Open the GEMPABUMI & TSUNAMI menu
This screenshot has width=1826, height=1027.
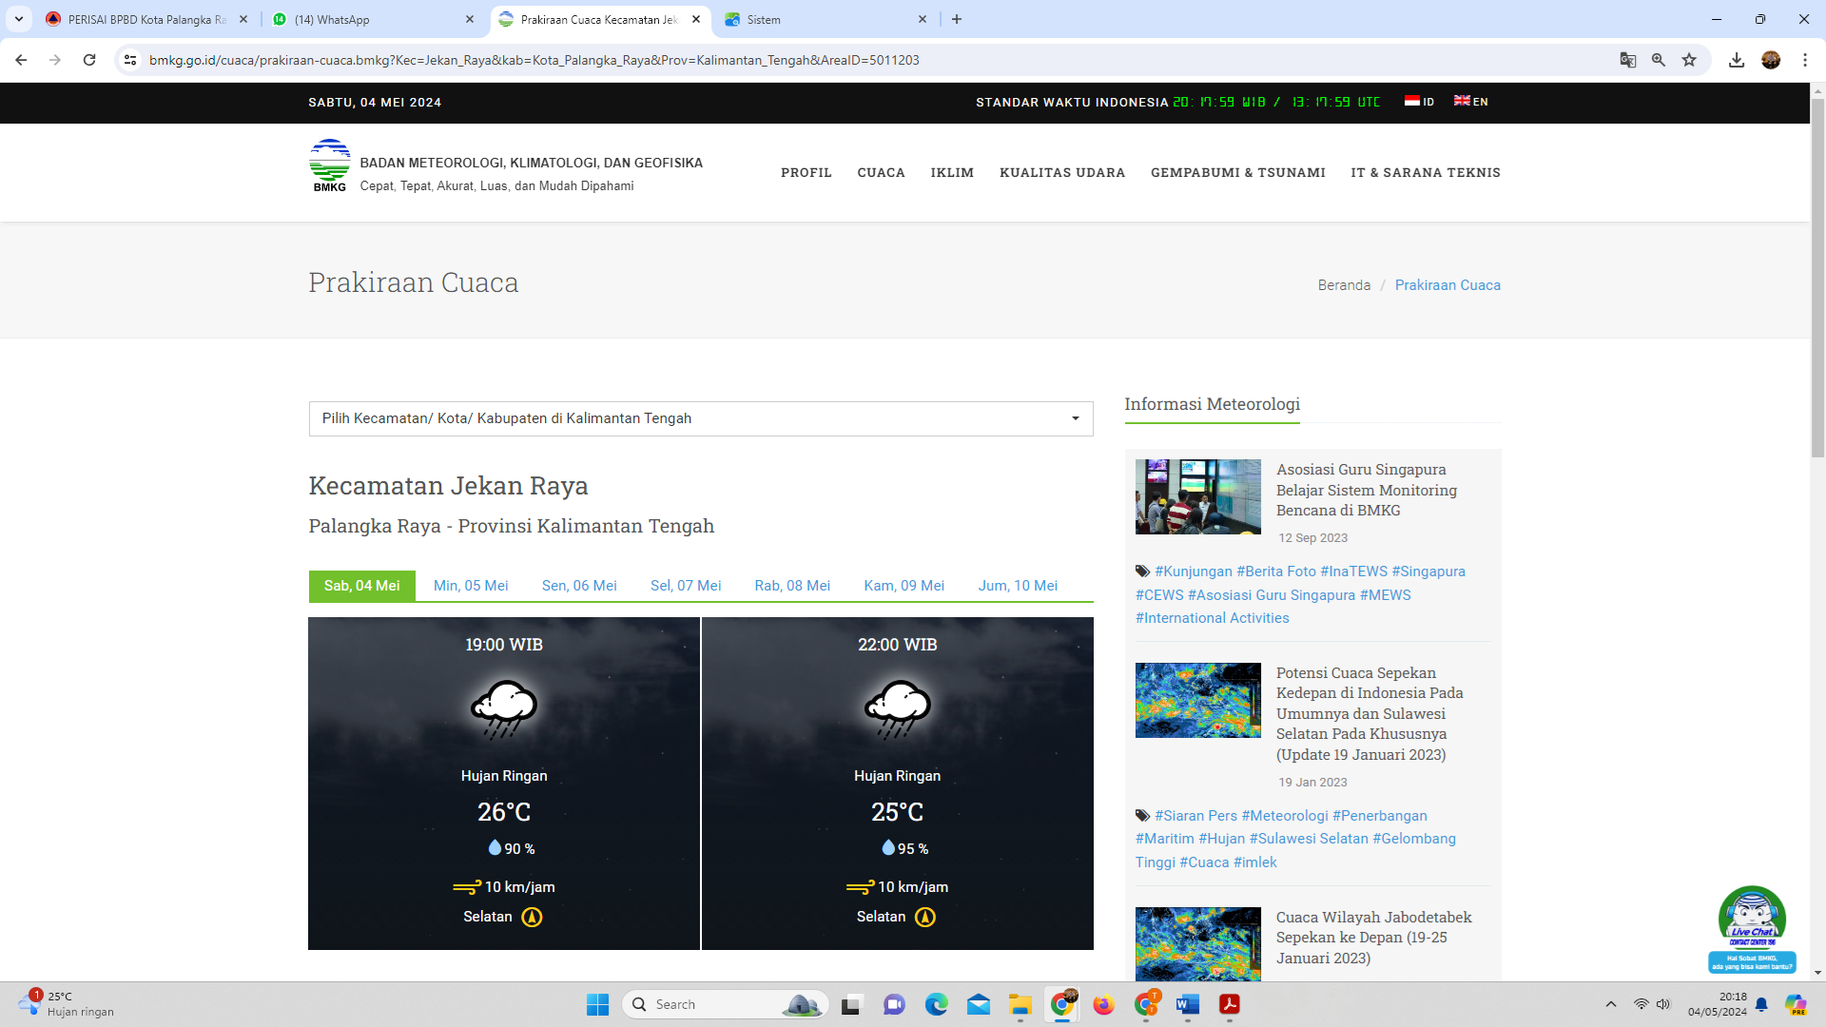(x=1238, y=173)
